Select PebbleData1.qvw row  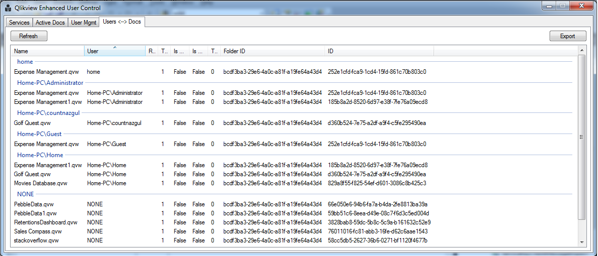[223, 213]
